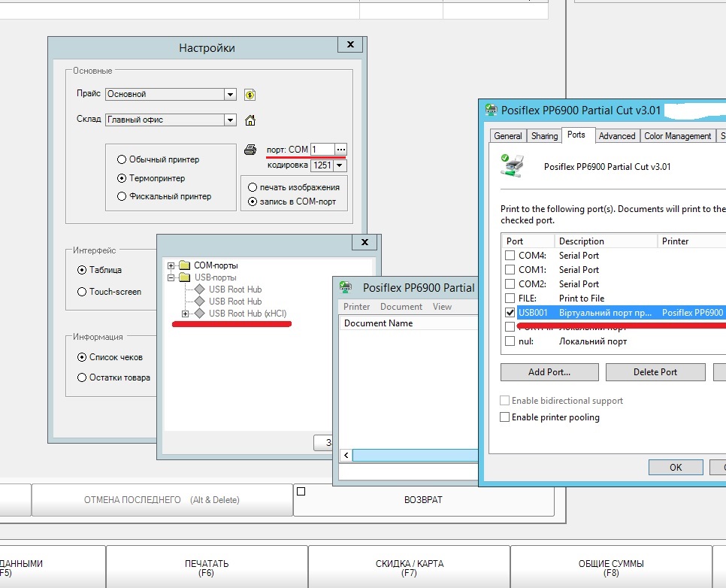The image size is (726, 588).
Task: Click the Add Port... button
Action: click(549, 372)
